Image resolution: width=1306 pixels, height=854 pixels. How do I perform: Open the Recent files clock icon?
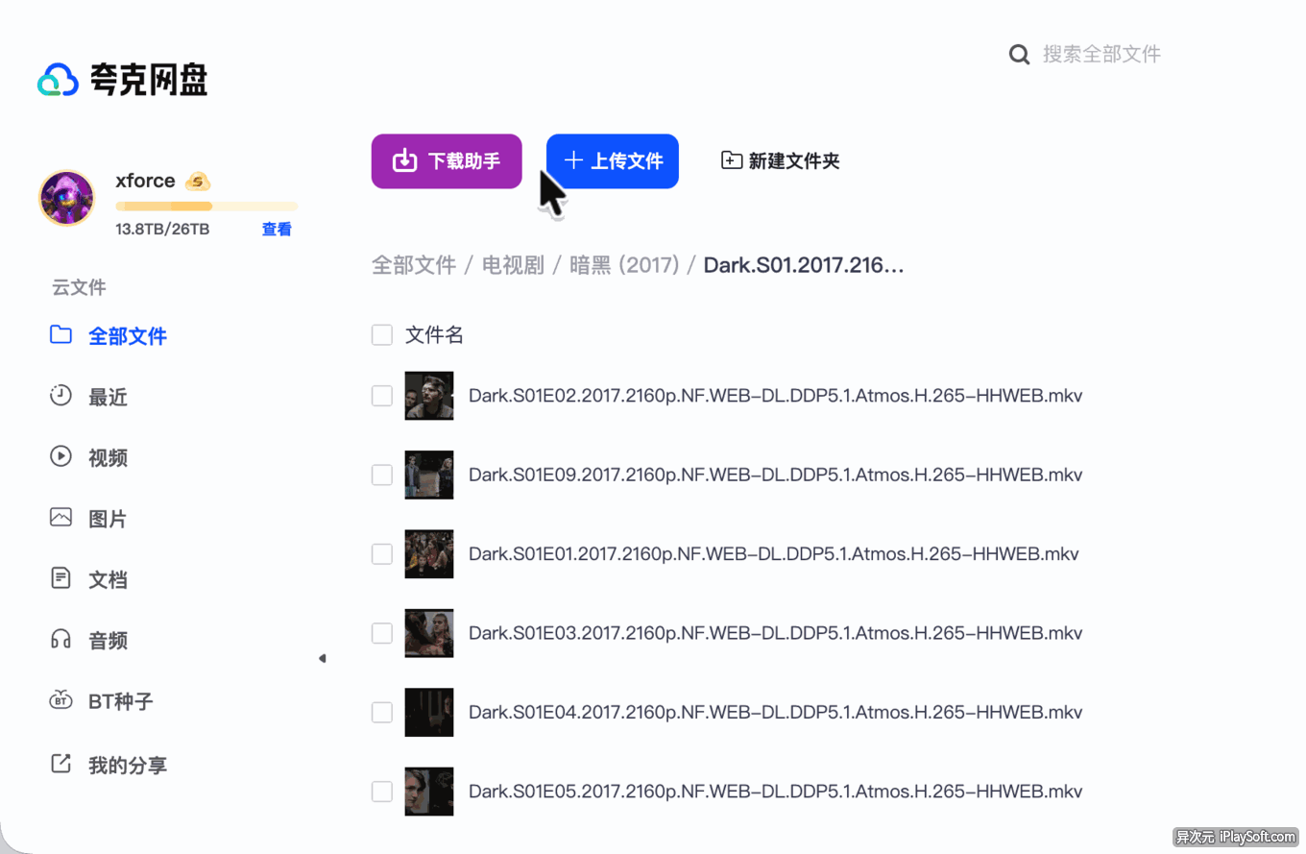click(x=60, y=396)
